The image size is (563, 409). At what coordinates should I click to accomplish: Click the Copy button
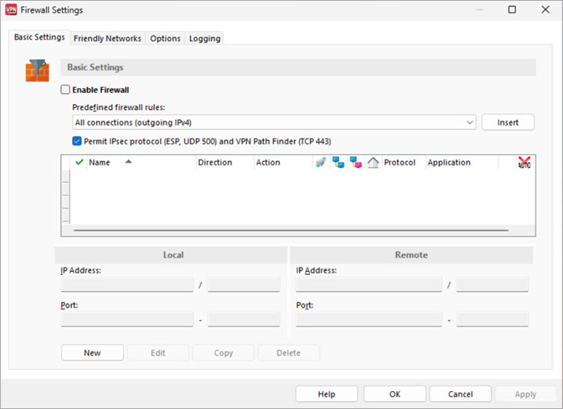224,353
